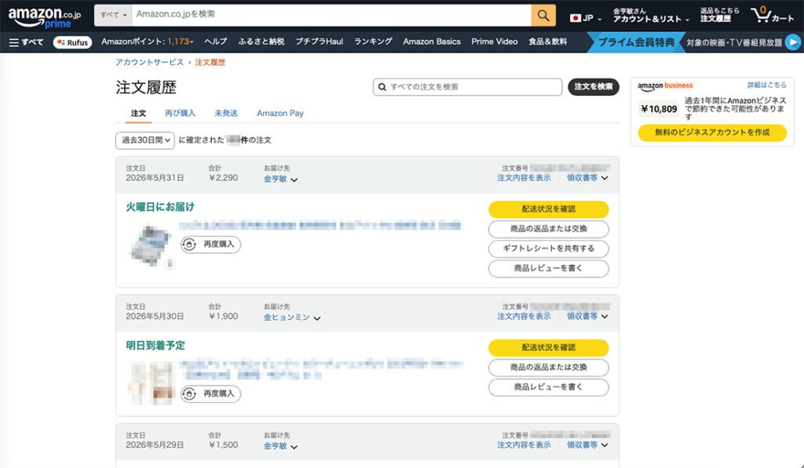Switch to the 再び購入 tab

click(x=180, y=113)
